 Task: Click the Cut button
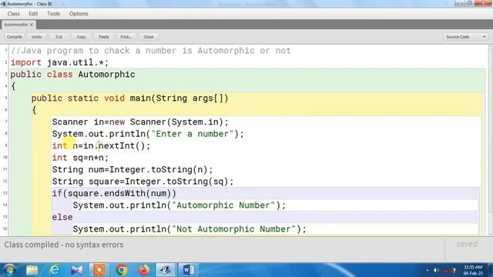coord(59,37)
